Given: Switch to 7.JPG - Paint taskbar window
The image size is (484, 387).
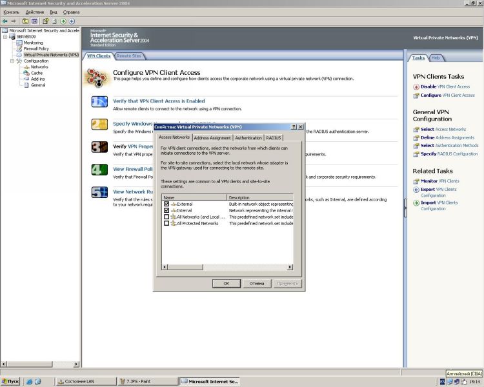Looking at the screenshot, I should coord(148,381).
